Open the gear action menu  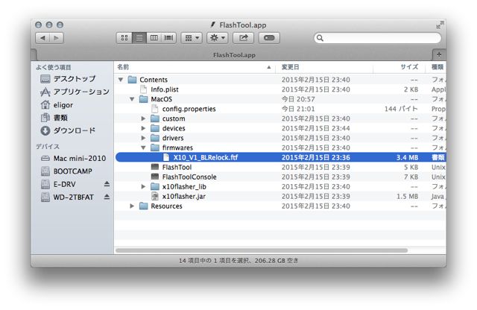tap(218, 38)
